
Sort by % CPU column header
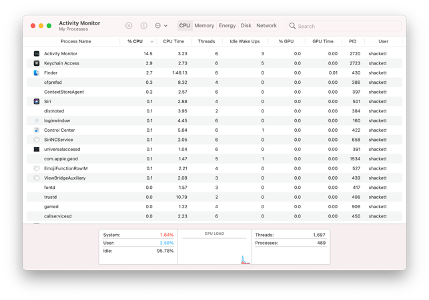point(135,41)
